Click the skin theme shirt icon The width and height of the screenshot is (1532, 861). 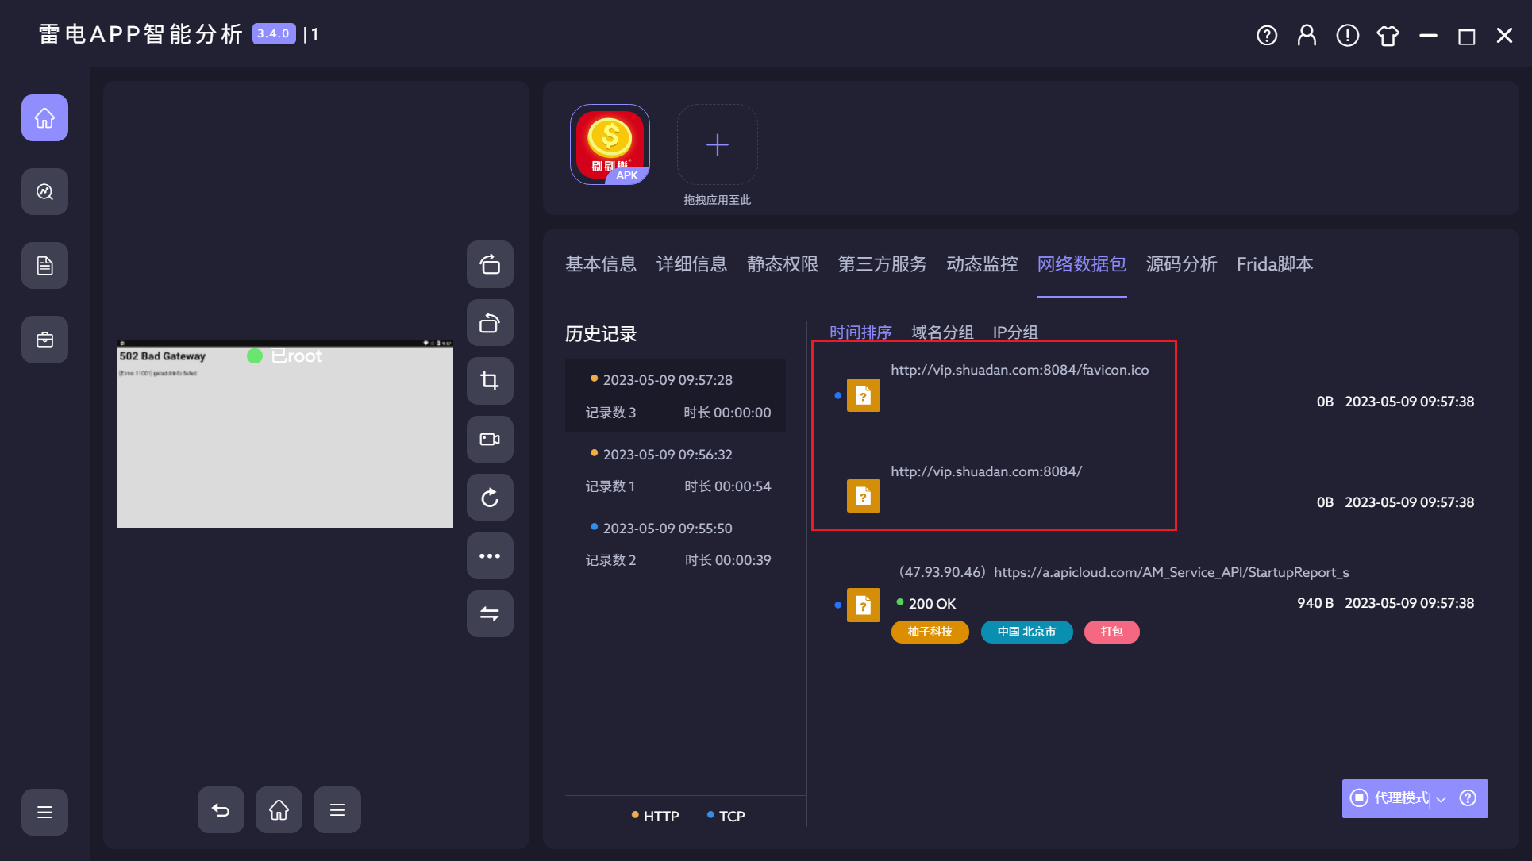click(x=1388, y=36)
